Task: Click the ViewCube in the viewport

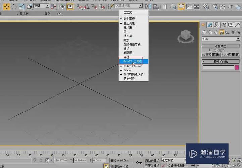Action: [186, 36]
